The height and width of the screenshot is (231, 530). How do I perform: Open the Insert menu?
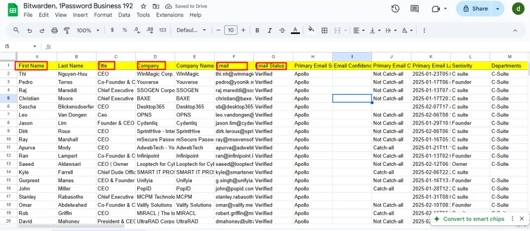point(80,15)
